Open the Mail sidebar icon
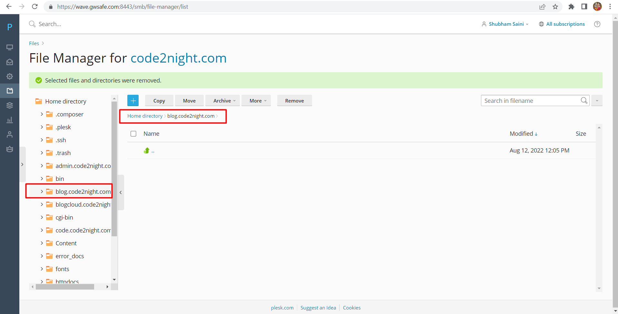This screenshot has width=618, height=314. (x=10, y=62)
